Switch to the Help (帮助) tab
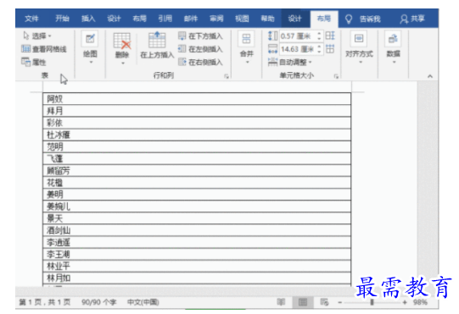 tap(267, 19)
